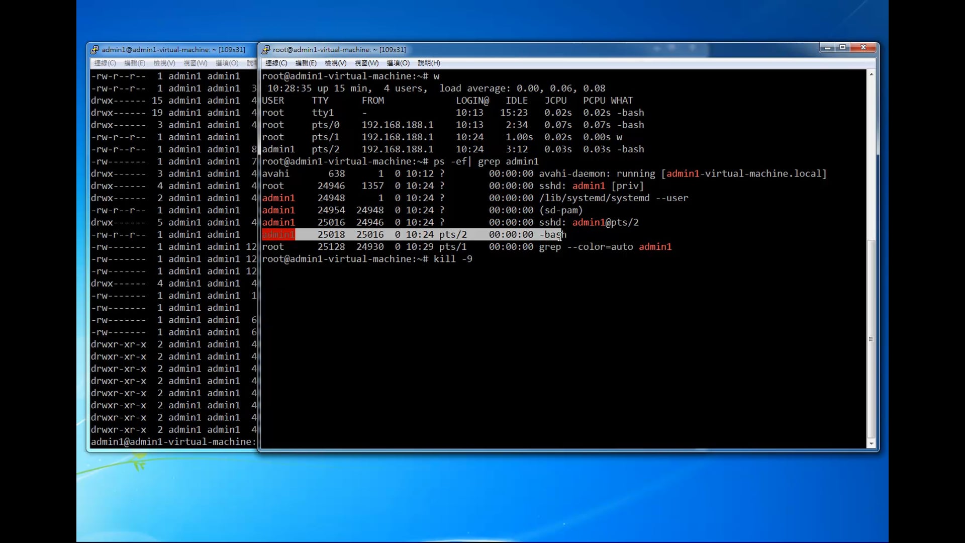Open 說明(H) menu in root terminal
The width and height of the screenshot is (965, 543).
click(429, 63)
